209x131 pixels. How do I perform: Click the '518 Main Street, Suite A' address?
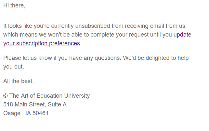click(35, 104)
